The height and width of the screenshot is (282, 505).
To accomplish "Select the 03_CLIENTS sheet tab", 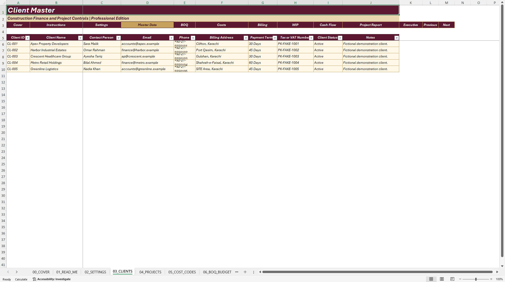I will point(123,272).
